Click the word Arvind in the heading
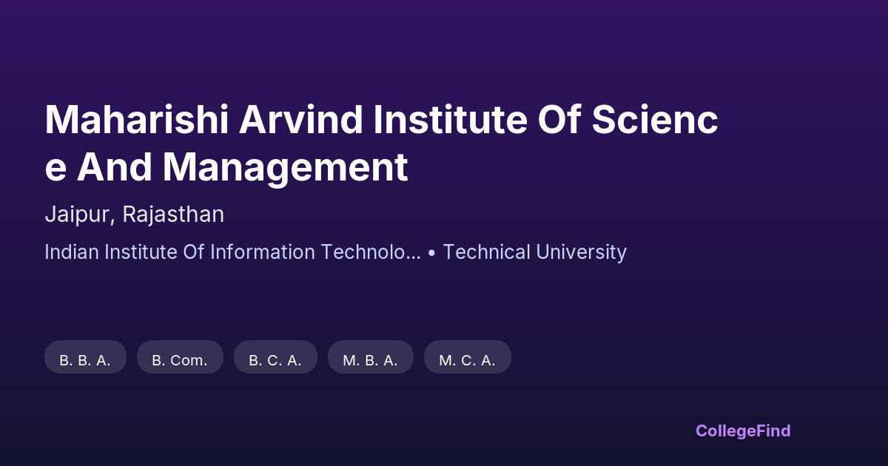Screen dimensions: 888x466 (300, 121)
